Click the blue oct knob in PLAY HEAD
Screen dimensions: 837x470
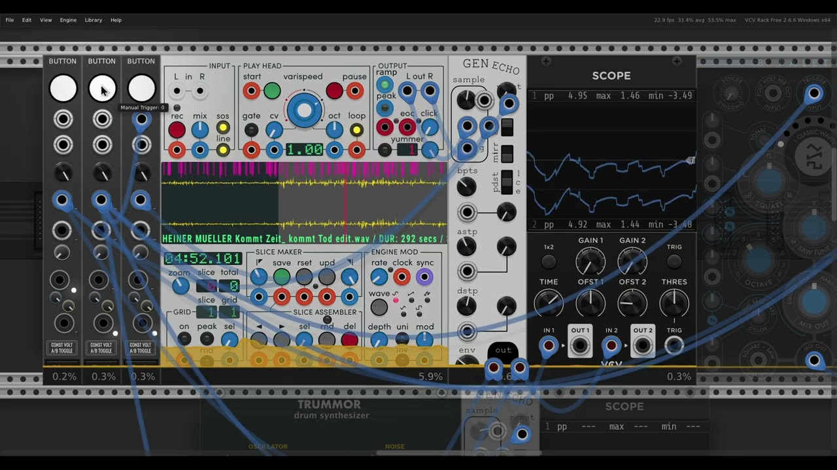334,130
